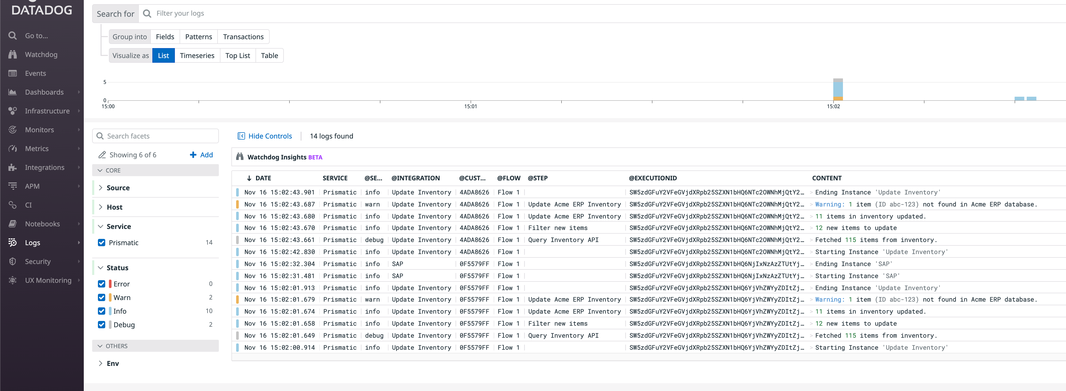
Task: Select the Table visualization tab
Action: [x=269, y=55]
